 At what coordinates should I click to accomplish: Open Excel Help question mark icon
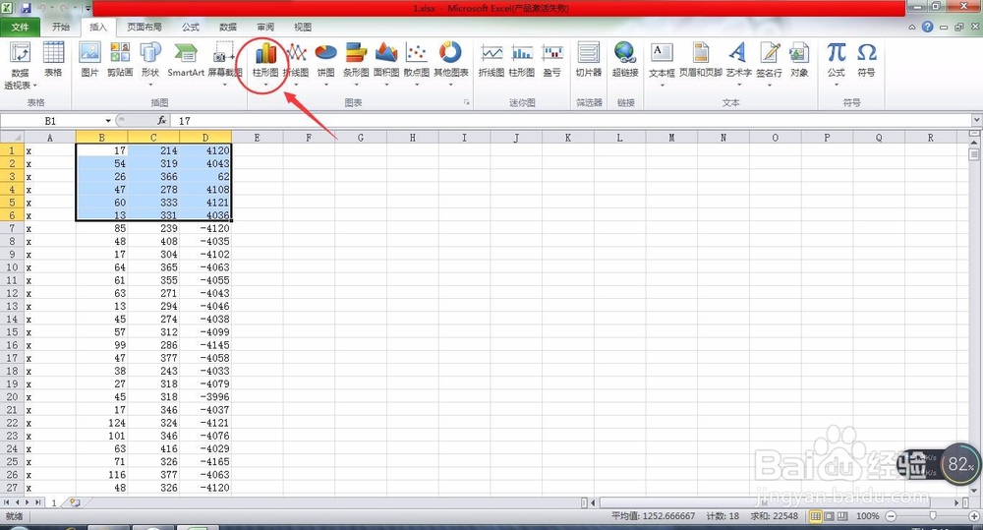point(927,27)
